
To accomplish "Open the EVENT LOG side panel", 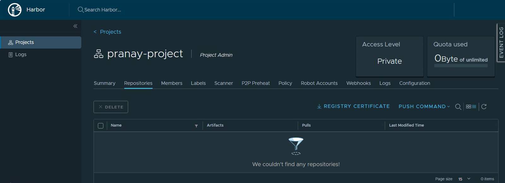I will (501, 42).
